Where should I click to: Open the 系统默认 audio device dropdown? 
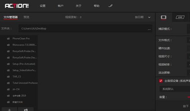point(175,89)
